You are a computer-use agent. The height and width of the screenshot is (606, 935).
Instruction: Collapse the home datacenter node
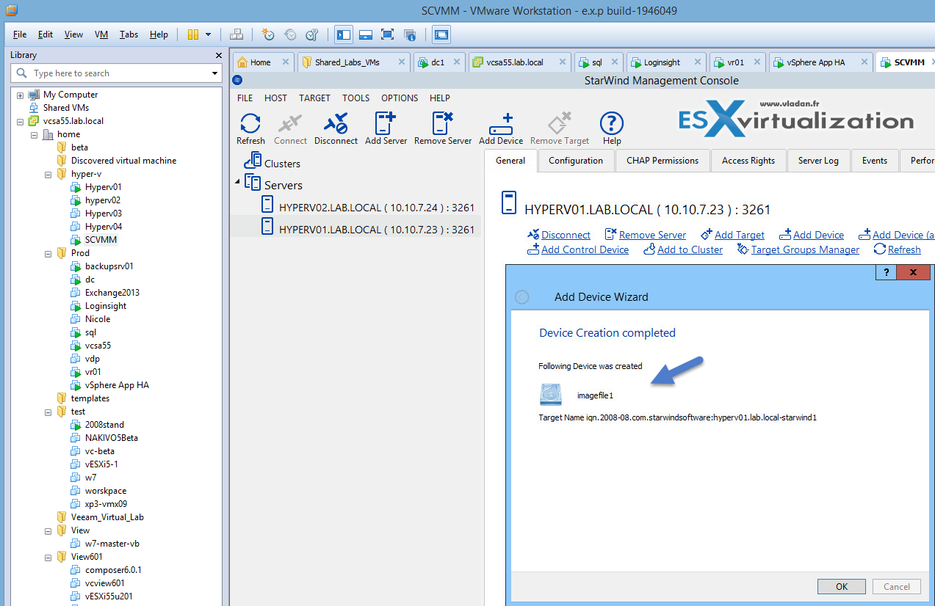[x=35, y=134]
